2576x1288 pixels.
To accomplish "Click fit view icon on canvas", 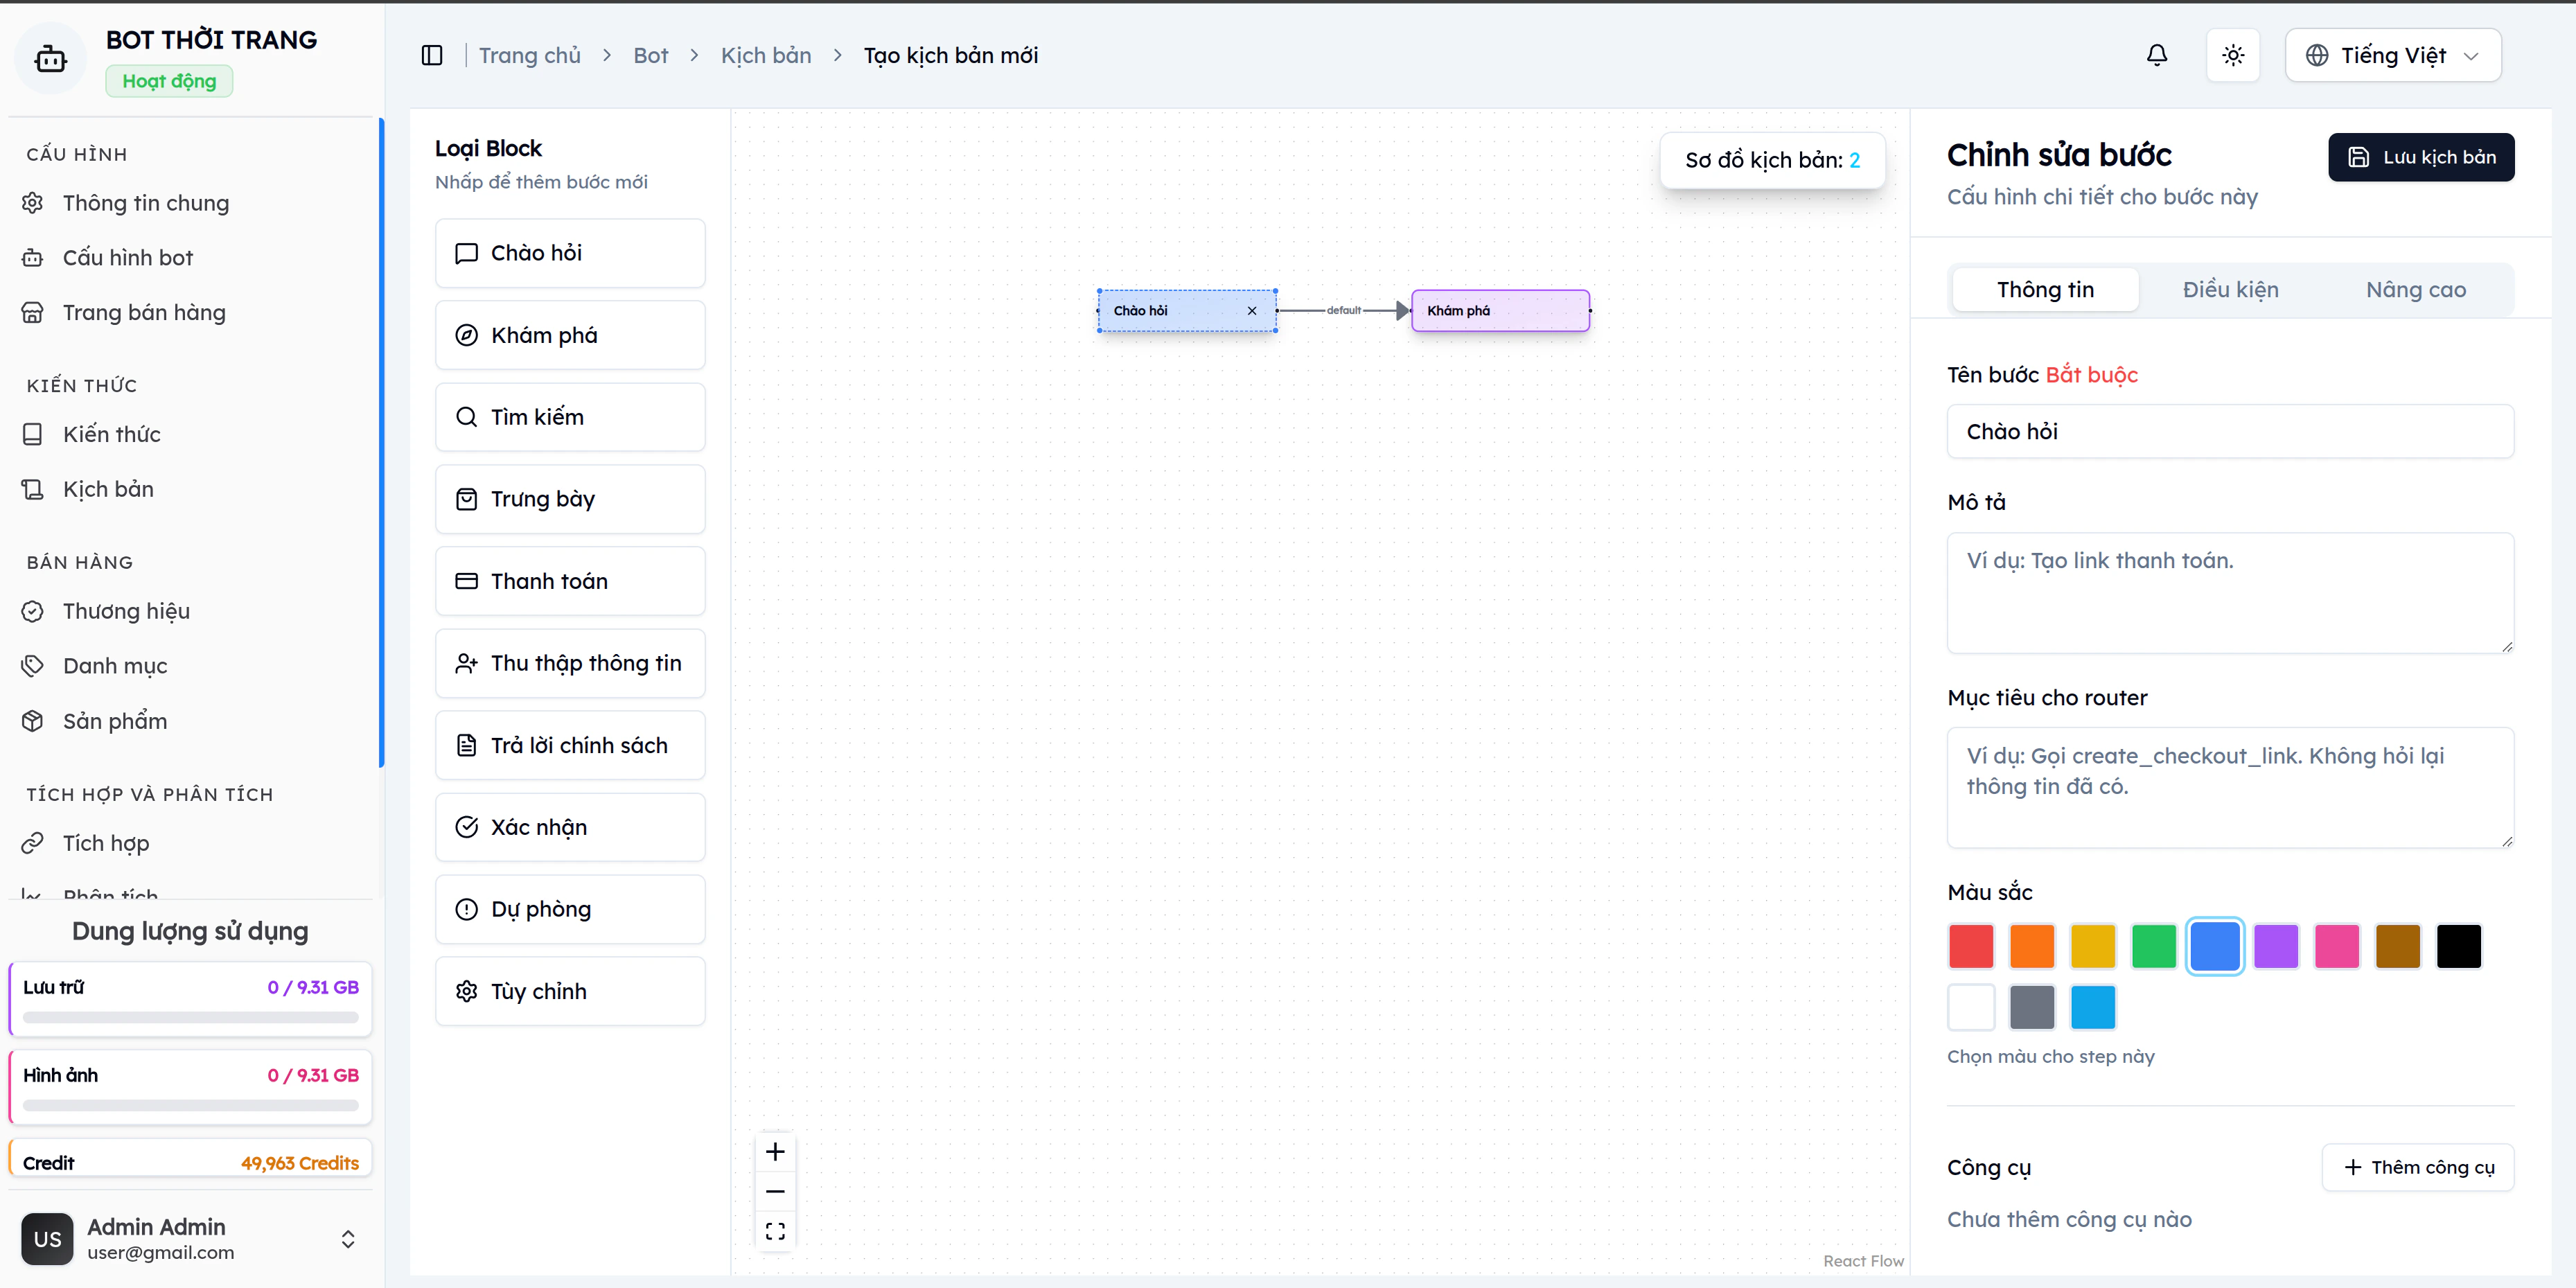I will pos(775,1231).
